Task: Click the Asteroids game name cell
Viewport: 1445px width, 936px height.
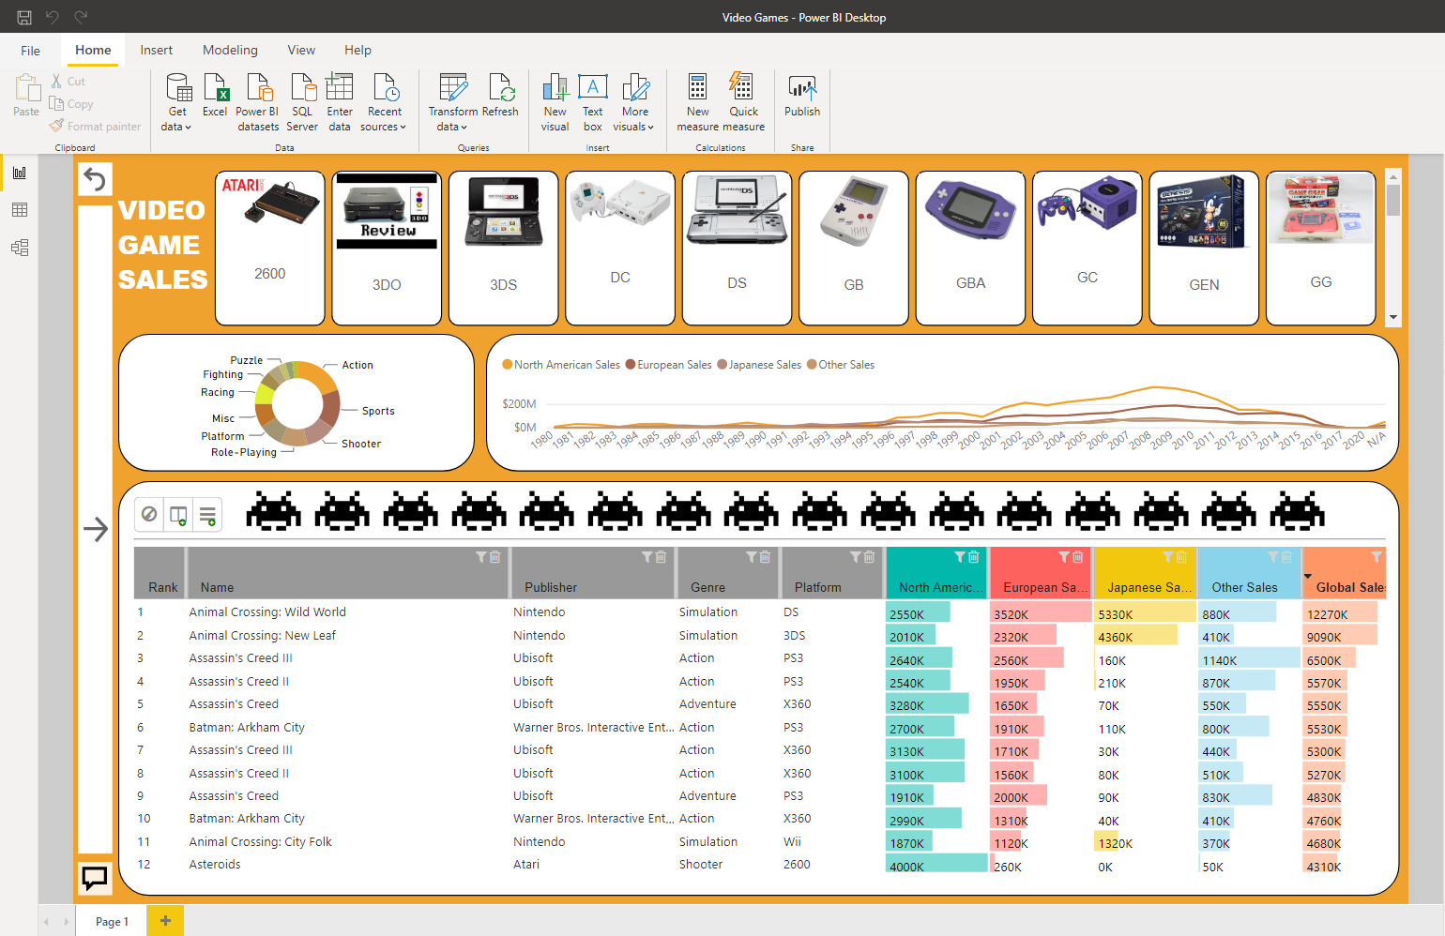Action: pyautogui.click(x=215, y=865)
